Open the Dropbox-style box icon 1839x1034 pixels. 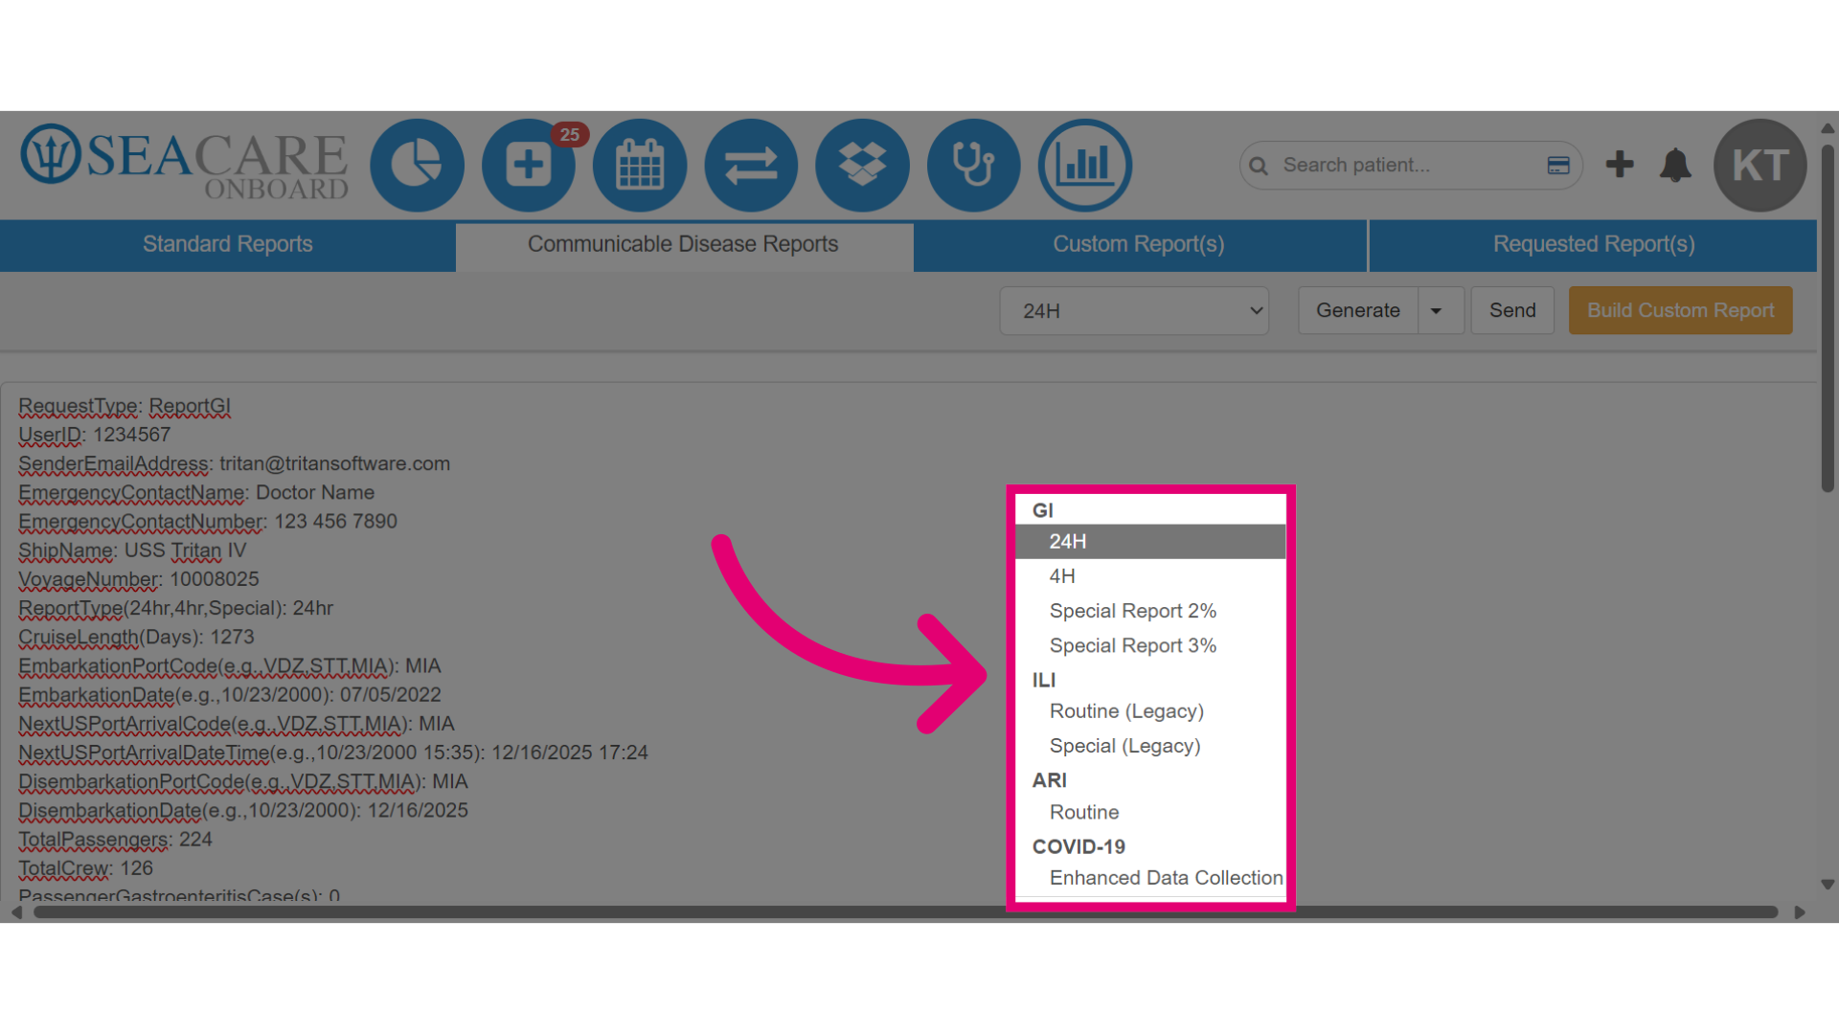pyautogui.click(x=862, y=166)
